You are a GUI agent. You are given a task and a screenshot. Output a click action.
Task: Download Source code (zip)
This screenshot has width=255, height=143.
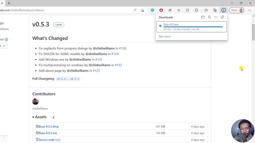49,139
